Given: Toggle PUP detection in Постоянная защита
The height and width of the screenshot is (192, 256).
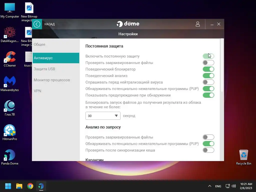Looking at the screenshot, I should (x=208, y=89).
